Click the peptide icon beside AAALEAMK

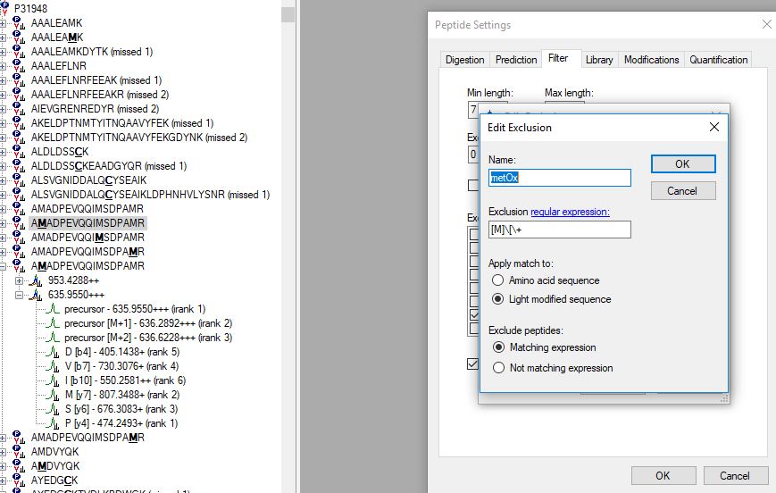coord(16,22)
